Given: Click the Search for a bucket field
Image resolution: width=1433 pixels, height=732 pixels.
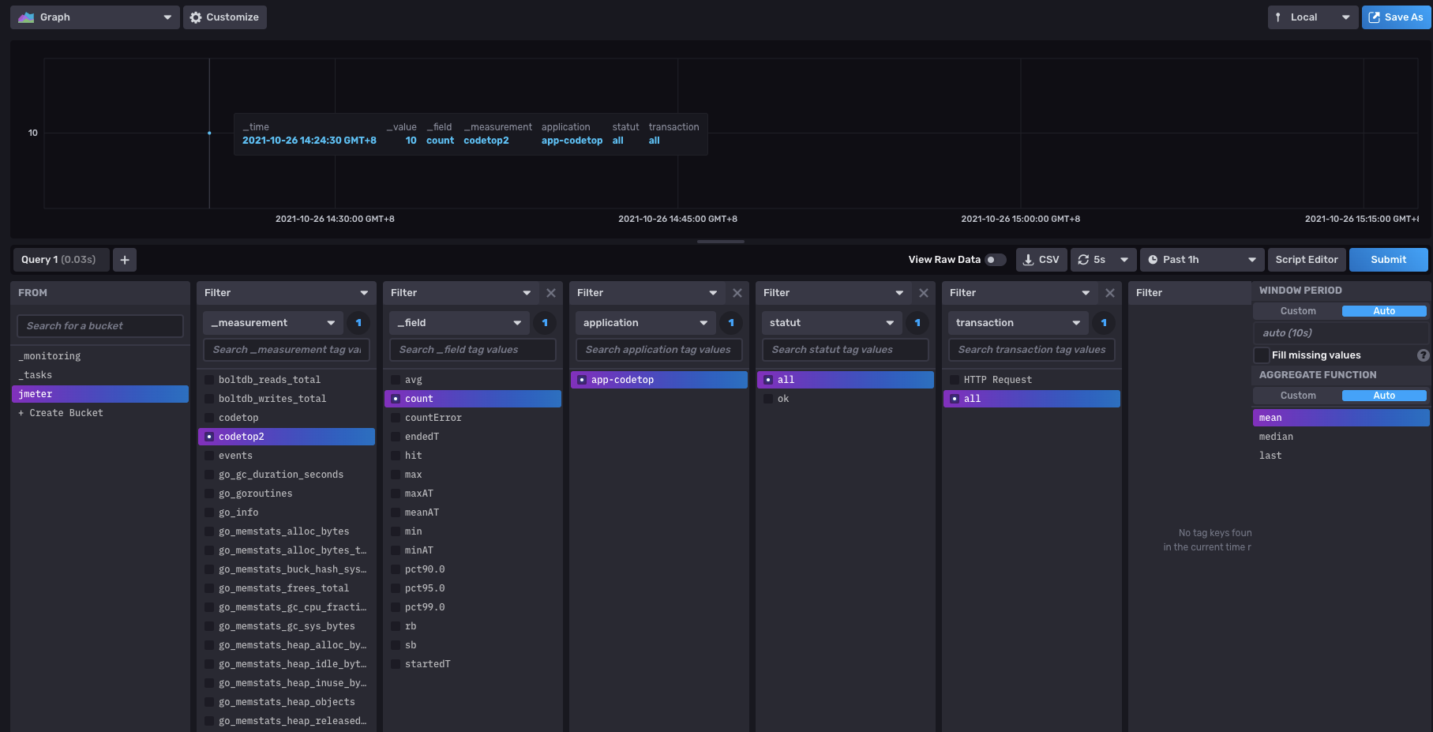Looking at the screenshot, I should pyautogui.click(x=100, y=326).
